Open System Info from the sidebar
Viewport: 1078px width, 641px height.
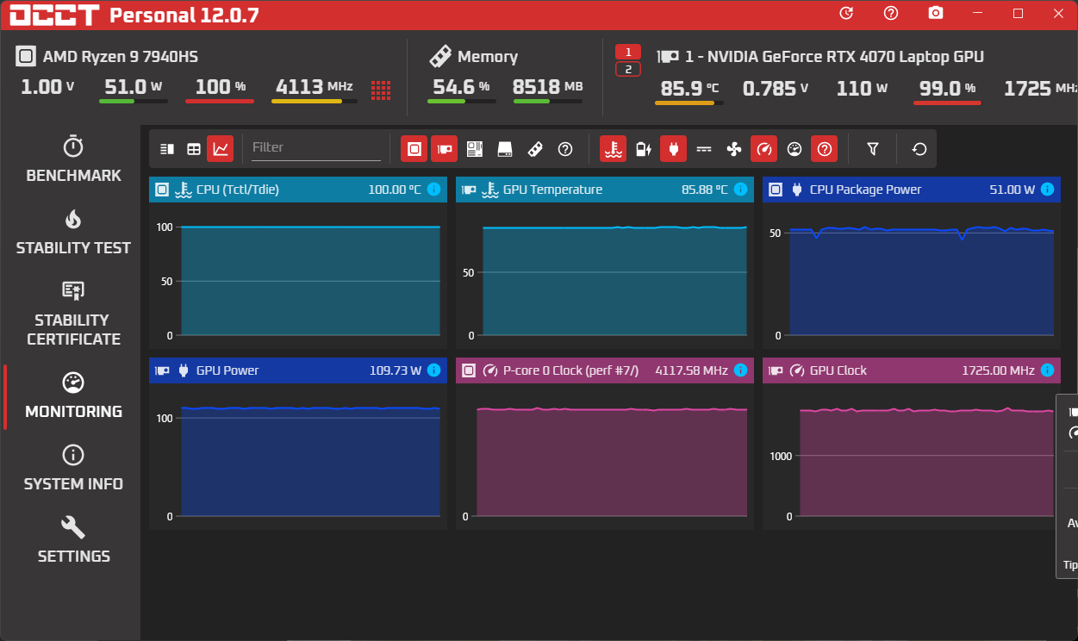click(73, 468)
